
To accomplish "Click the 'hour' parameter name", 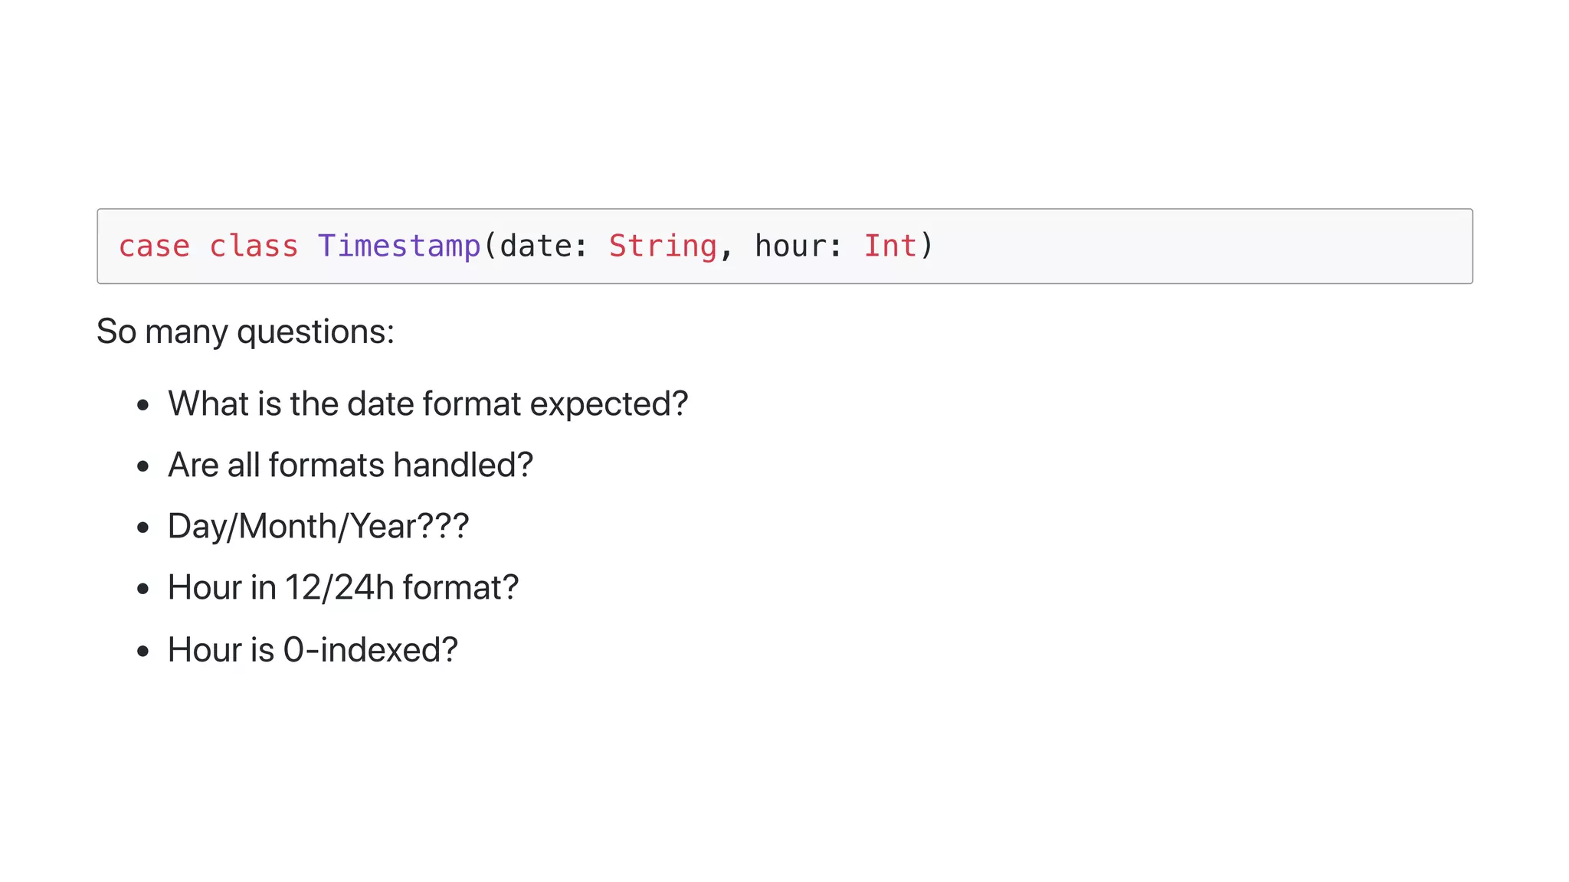I will [790, 247].
